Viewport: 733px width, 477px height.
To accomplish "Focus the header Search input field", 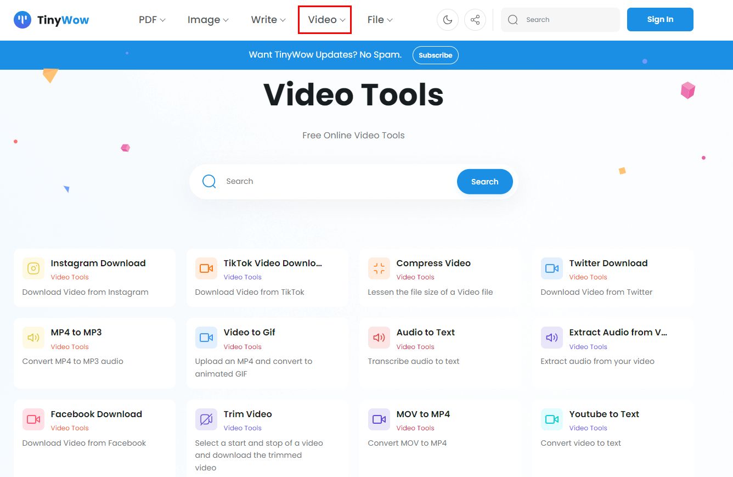I will click(560, 20).
